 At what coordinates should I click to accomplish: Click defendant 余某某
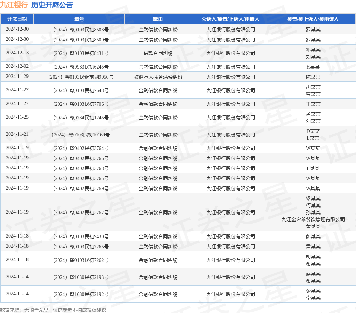(313, 291)
